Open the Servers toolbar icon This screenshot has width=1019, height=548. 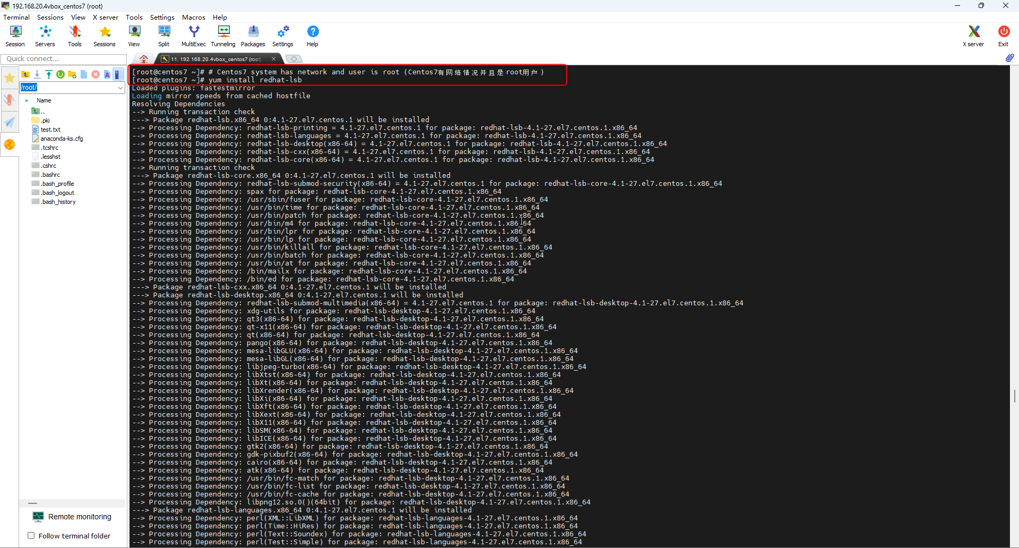click(45, 36)
